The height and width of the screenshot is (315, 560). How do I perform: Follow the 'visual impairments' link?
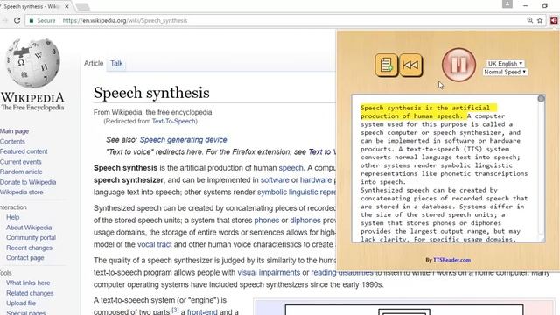pyautogui.click(x=269, y=273)
